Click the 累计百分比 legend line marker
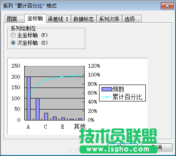 [x=107, y=97]
